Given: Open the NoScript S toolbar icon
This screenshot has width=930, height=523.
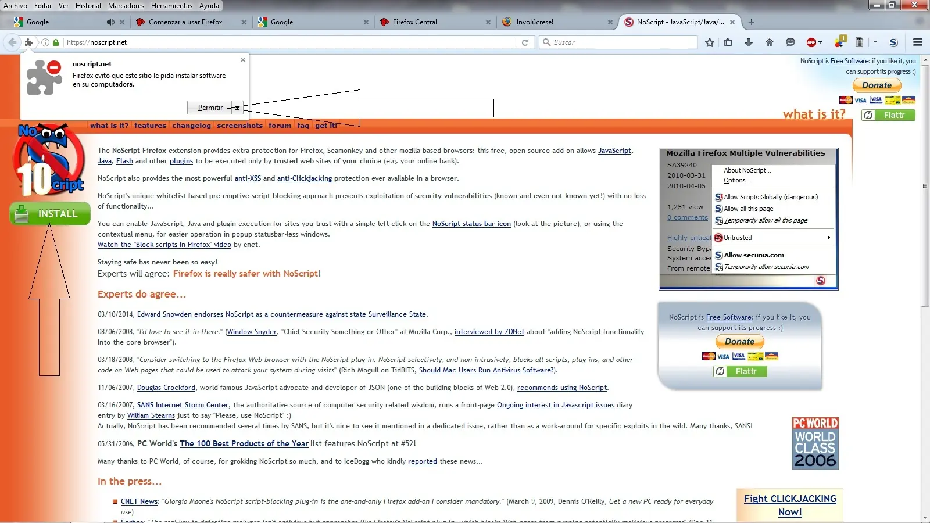Looking at the screenshot, I should click(x=894, y=42).
